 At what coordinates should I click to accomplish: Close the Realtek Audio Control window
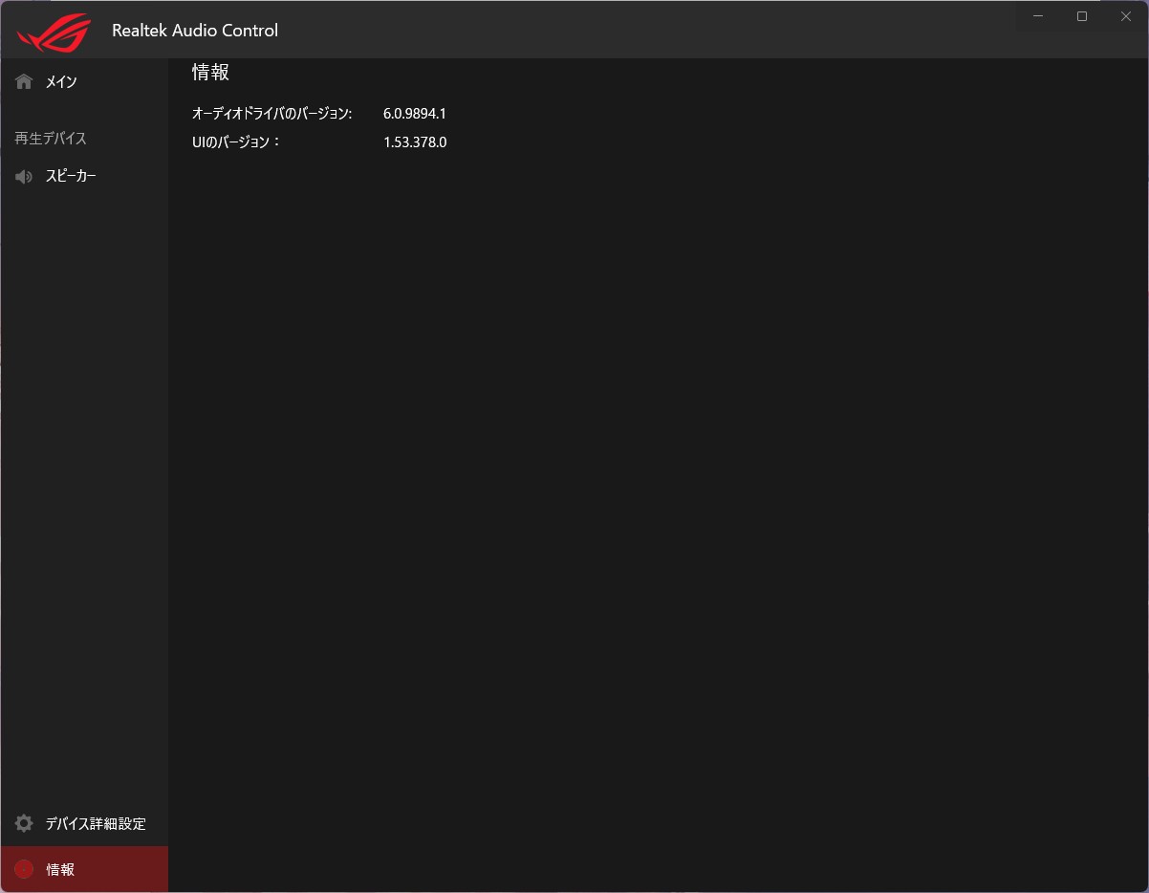(x=1125, y=16)
